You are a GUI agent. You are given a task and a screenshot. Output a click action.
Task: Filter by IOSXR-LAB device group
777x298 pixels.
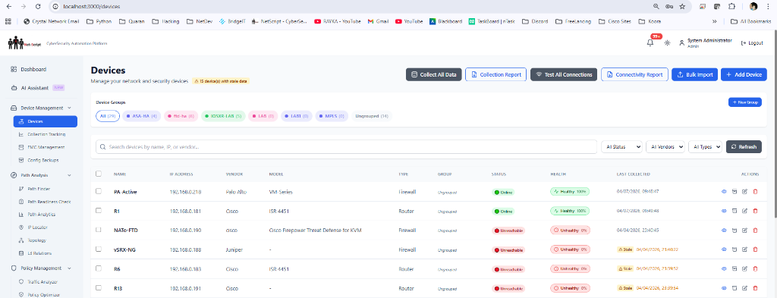[223, 116]
